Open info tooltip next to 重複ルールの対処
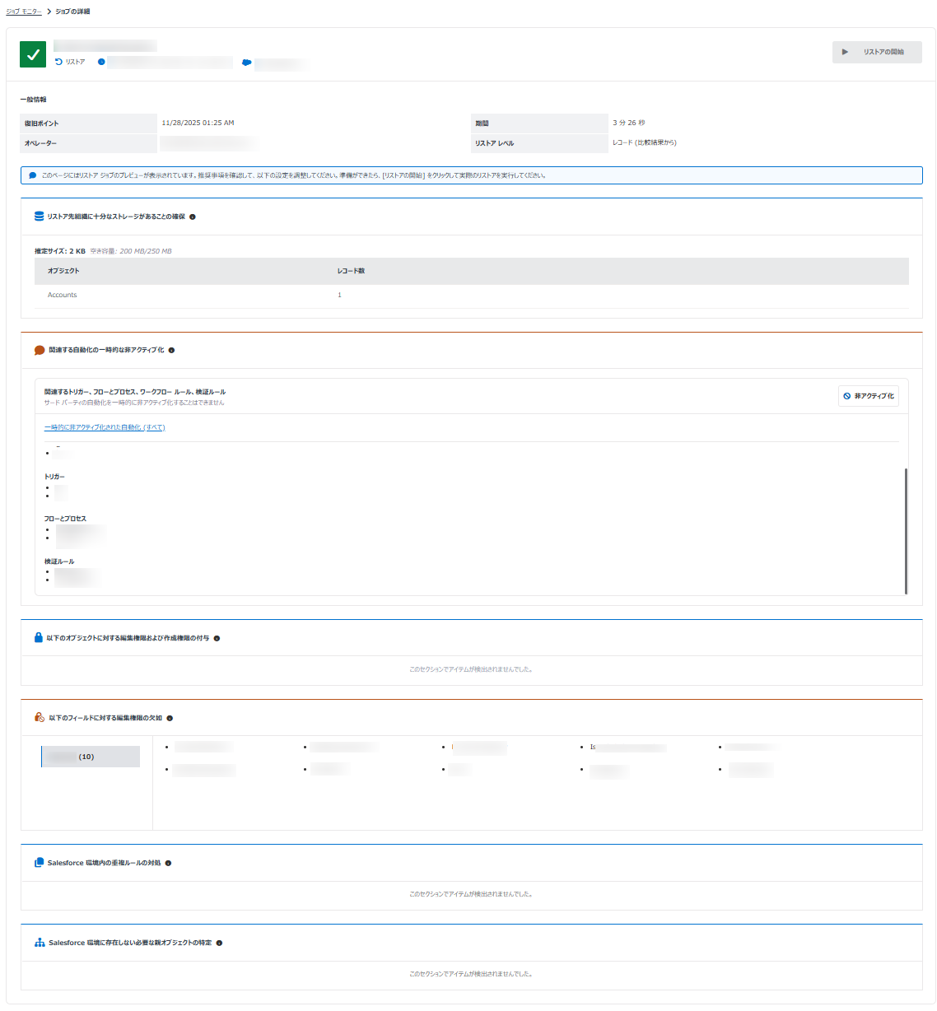The image size is (937, 1011). pyautogui.click(x=168, y=864)
